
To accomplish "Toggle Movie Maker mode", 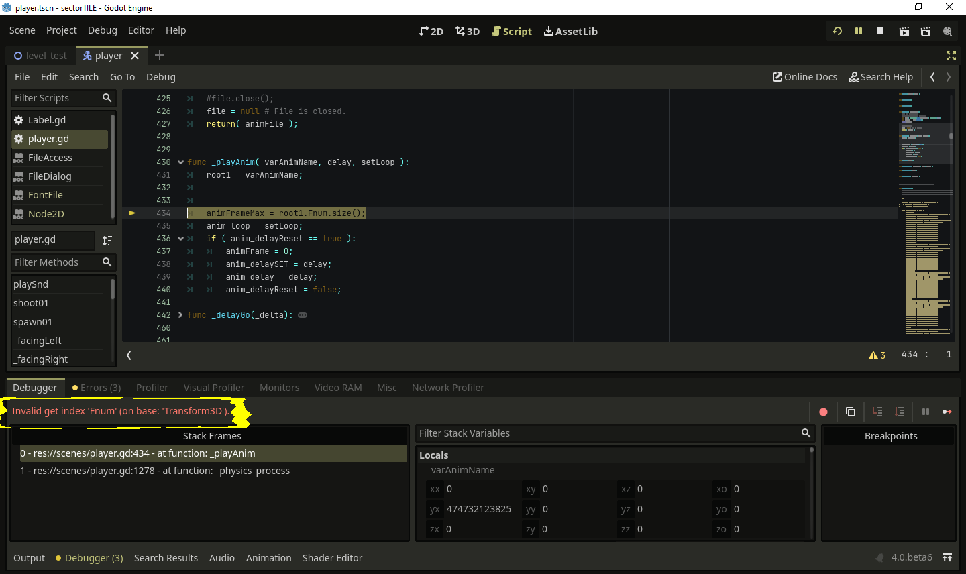I will [x=947, y=31].
